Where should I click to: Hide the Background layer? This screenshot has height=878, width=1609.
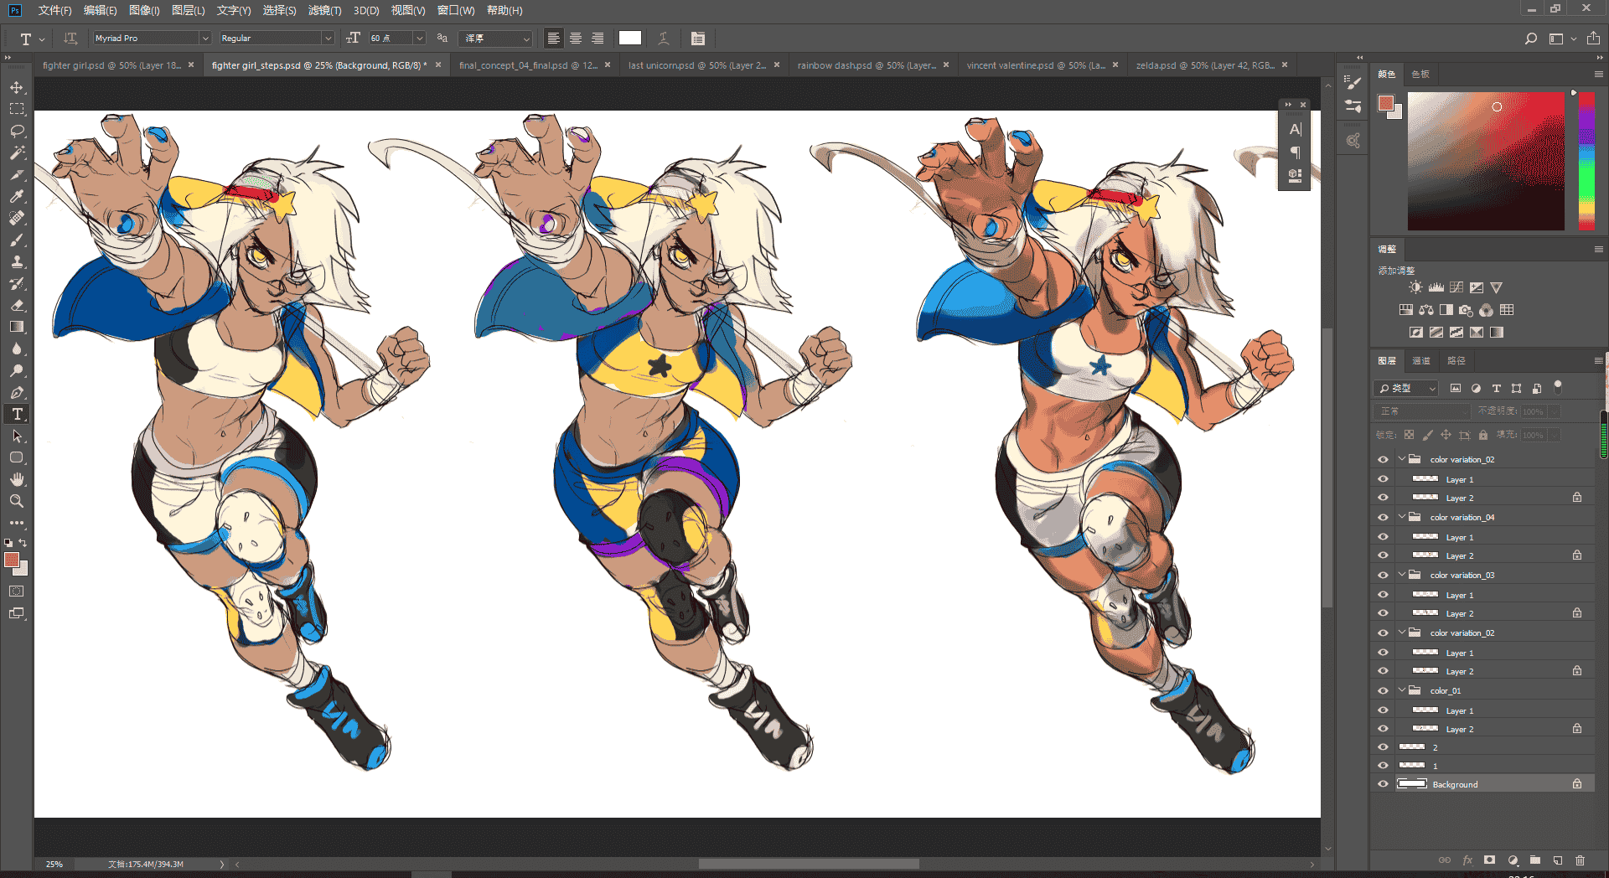1383,784
